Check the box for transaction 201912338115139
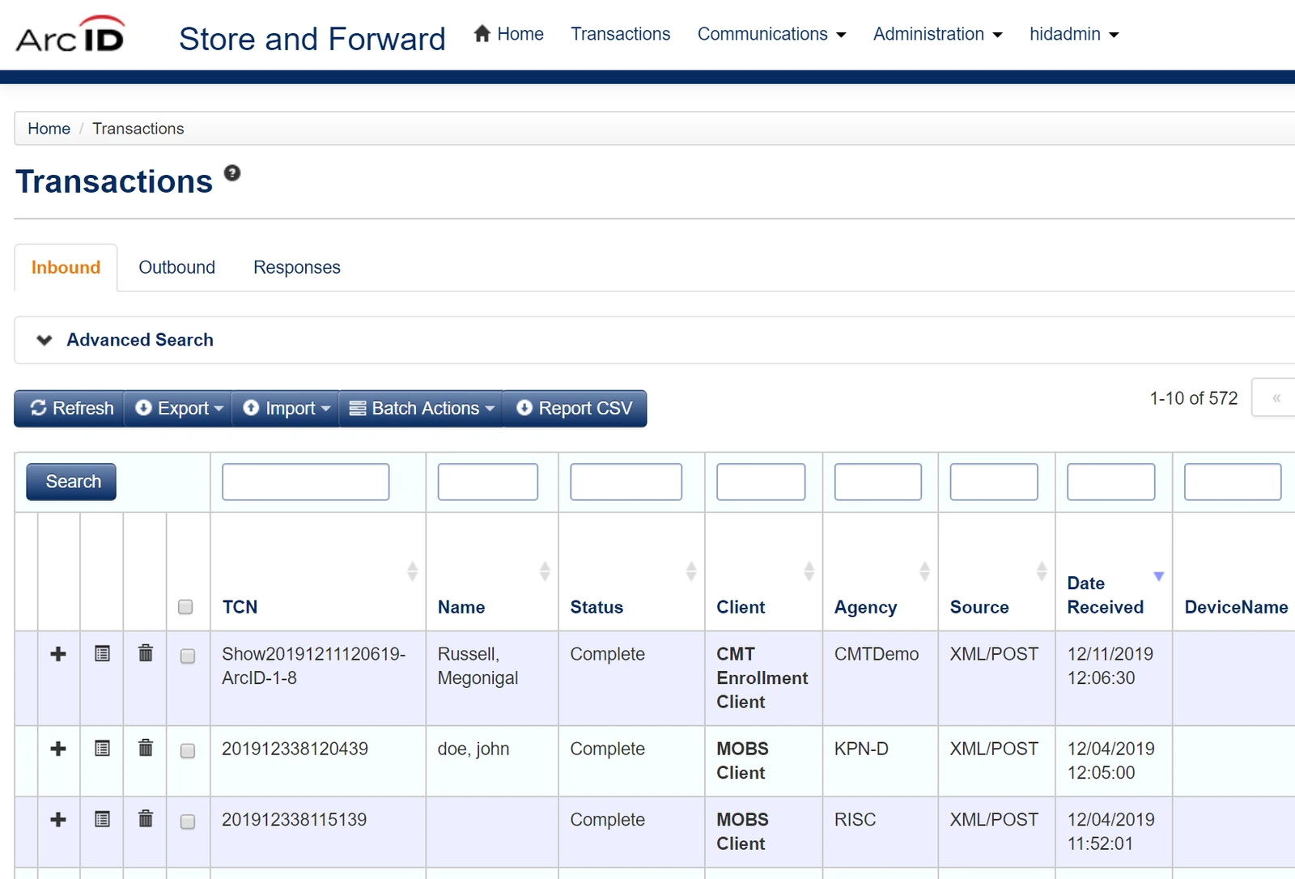The height and width of the screenshot is (879, 1295). [x=188, y=822]
